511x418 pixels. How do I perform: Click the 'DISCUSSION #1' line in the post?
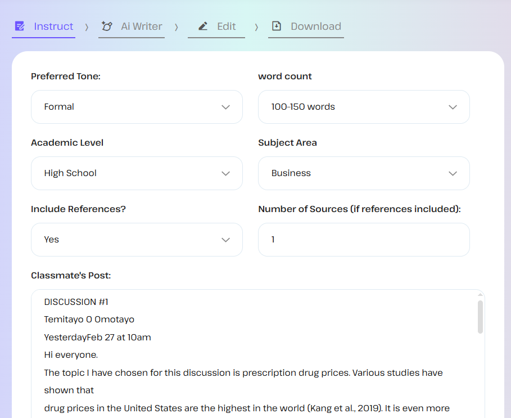click(76, 302)
